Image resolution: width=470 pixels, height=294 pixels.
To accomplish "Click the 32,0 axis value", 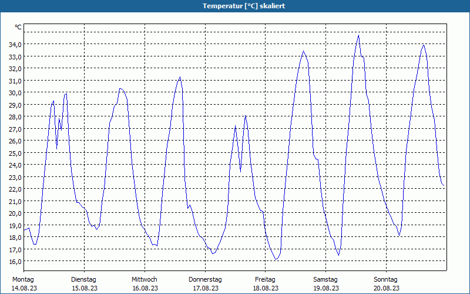I will coord(15,68).
